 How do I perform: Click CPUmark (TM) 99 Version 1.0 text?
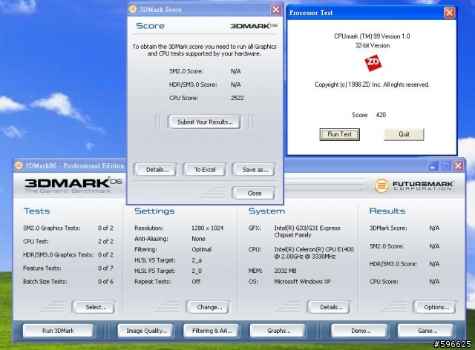[x=372, y=36]
